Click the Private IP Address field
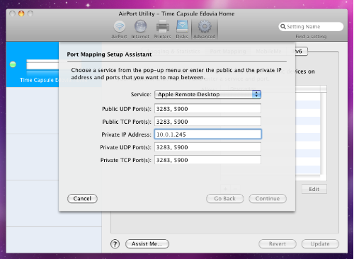354x259 pixels. coord(207,134)
